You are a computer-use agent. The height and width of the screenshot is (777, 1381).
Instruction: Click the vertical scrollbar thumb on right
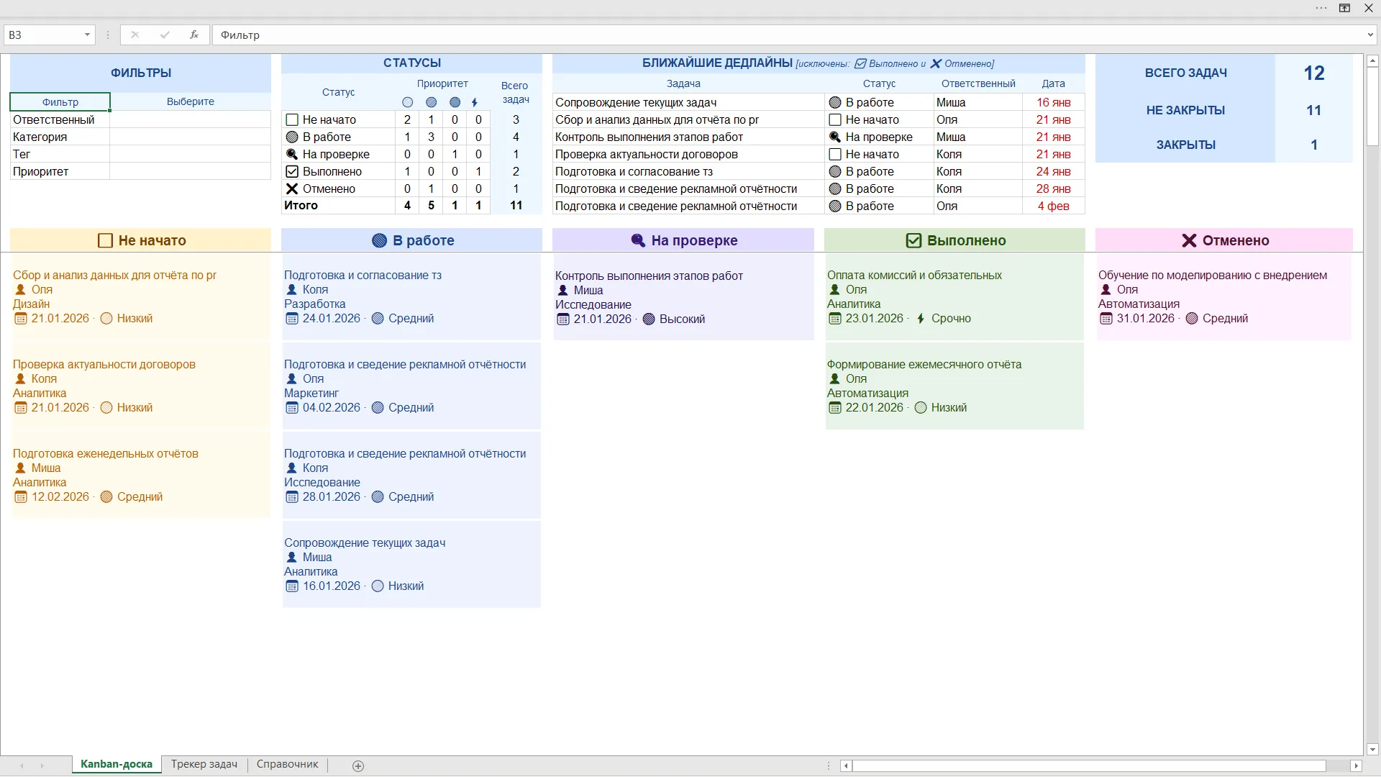click(1372, 108)
